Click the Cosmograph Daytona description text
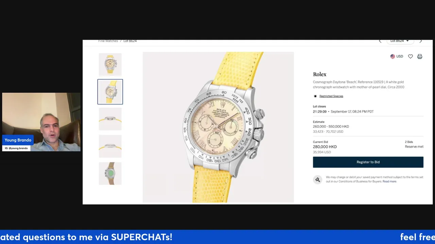The image size is (435, 244). 359,84
